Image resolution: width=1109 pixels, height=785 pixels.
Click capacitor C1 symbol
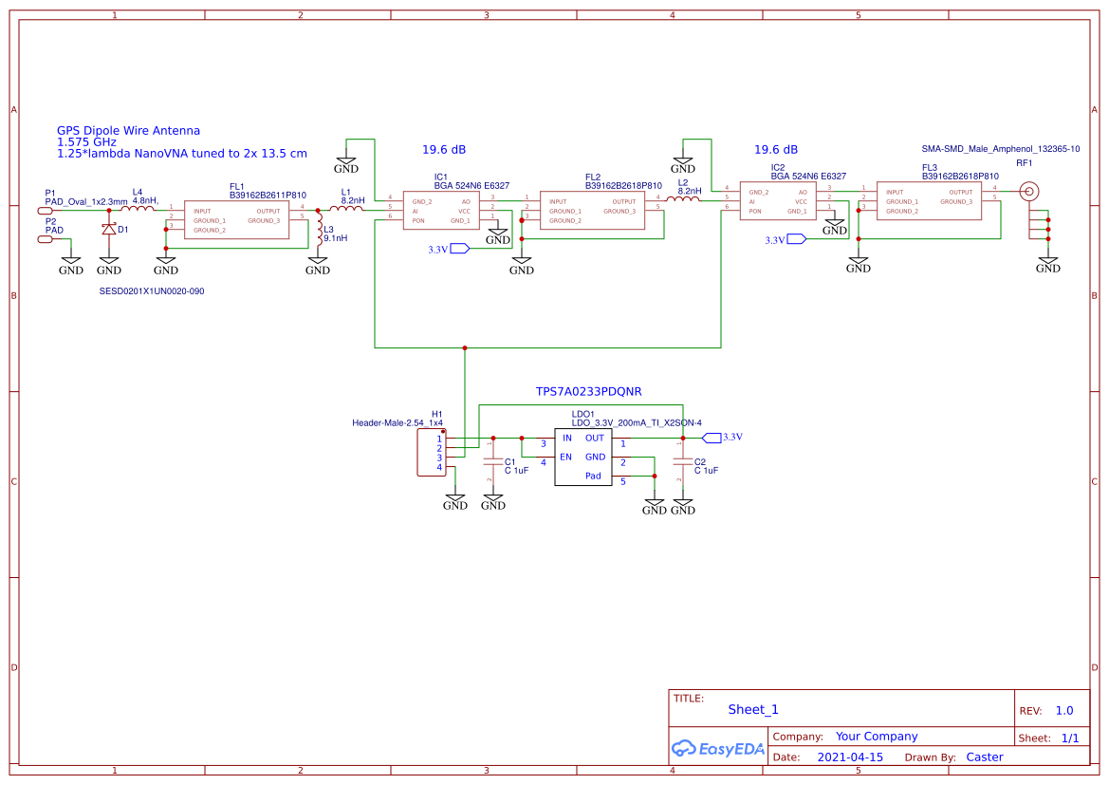491,462
